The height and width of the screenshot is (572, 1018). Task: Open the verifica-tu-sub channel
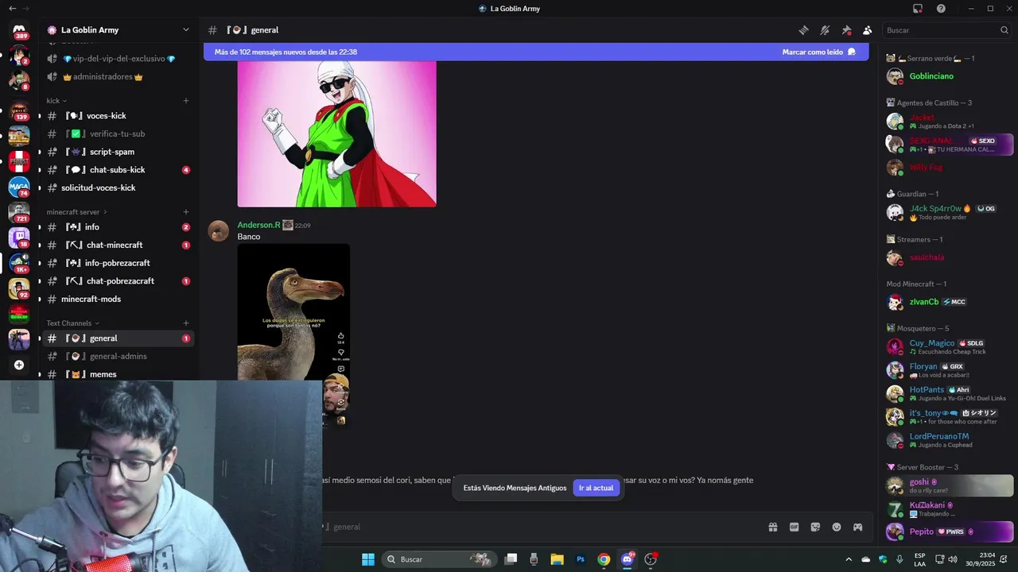pos(118,134)
